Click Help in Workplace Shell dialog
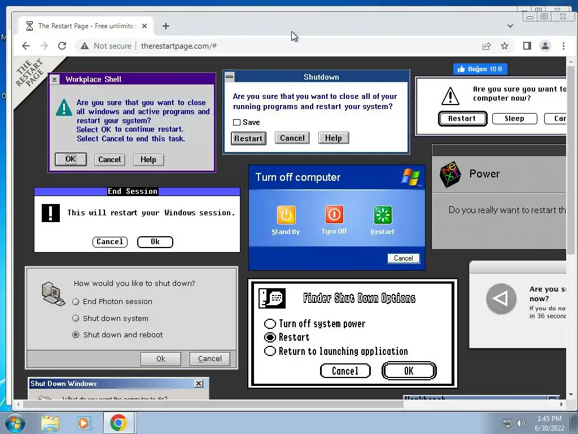The width and height of the screenshot is (578, 434). [x=148, y=160]
